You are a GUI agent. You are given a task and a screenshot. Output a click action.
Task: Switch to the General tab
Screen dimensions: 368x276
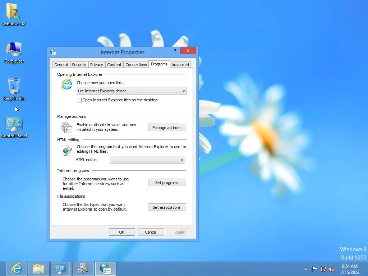click(61, 65)
